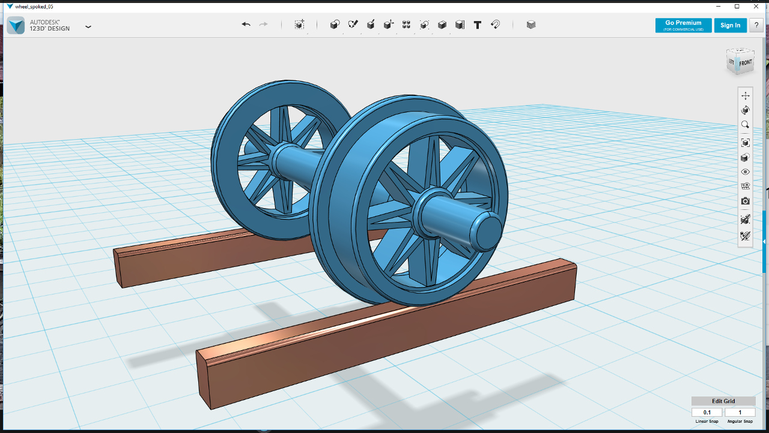769x433 pixels.
Task: Open the Measure tool
Action: coord(460,25)
